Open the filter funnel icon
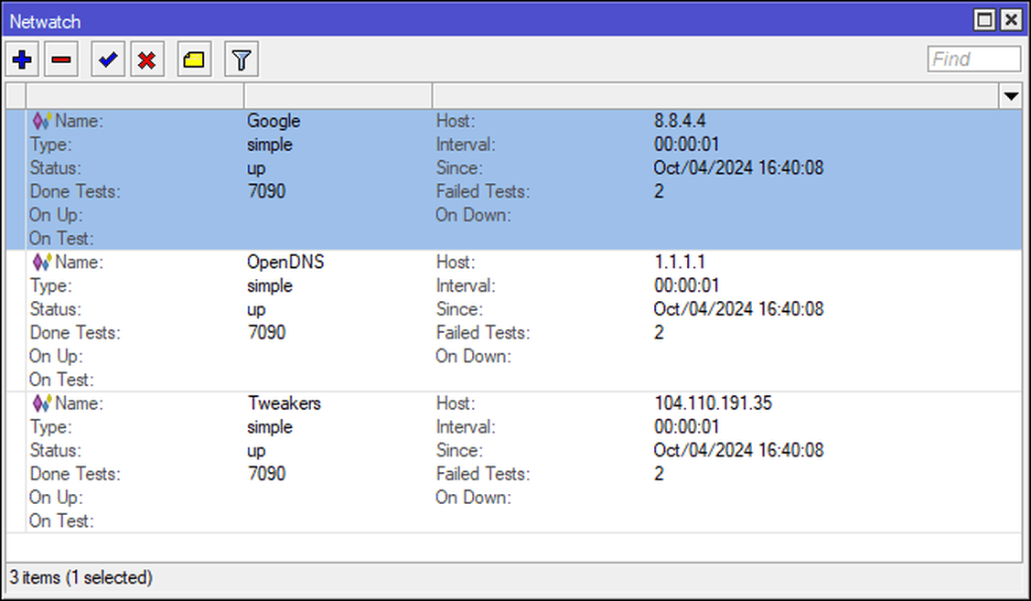Image resolution: width=1031 pixels, height=601 pixels. tap(242, 59)
